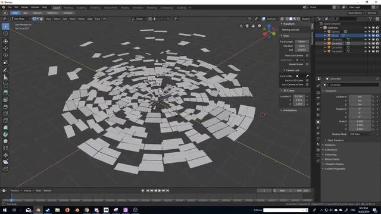Click the Scale X value field
Screen dimensions: 381x214
point(360,121)
